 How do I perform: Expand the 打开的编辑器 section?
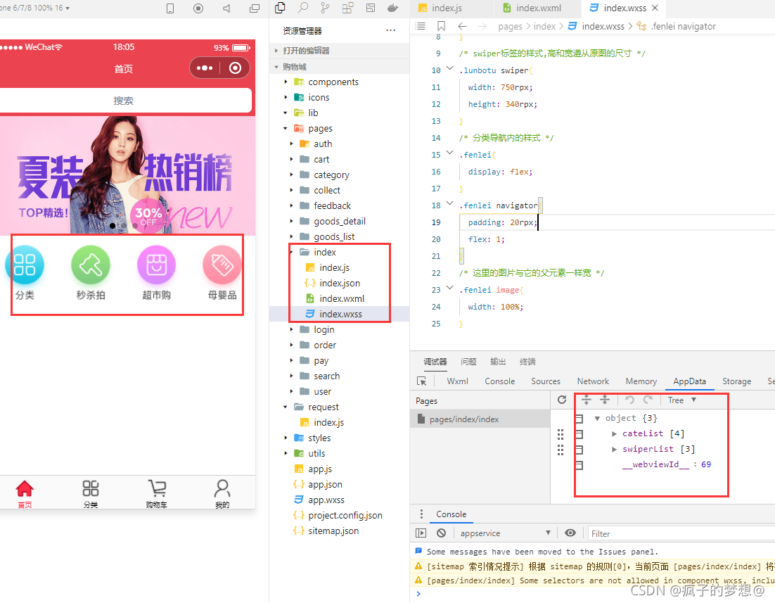(x=340, y=51)
